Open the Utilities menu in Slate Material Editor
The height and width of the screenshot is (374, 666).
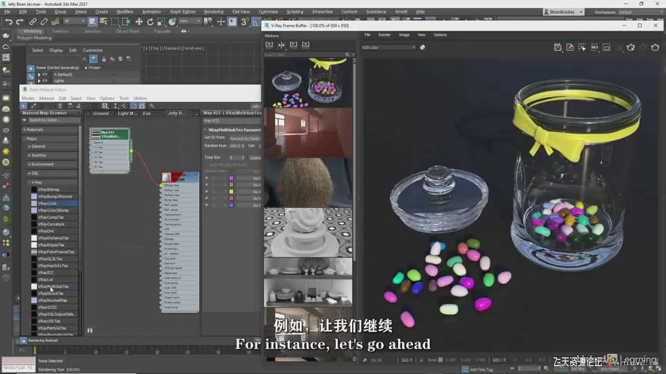[x=140, y=98]
